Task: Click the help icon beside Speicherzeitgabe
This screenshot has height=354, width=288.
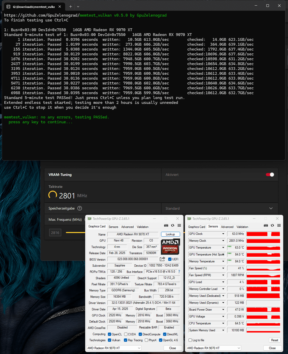Action: tap(79, 208)
